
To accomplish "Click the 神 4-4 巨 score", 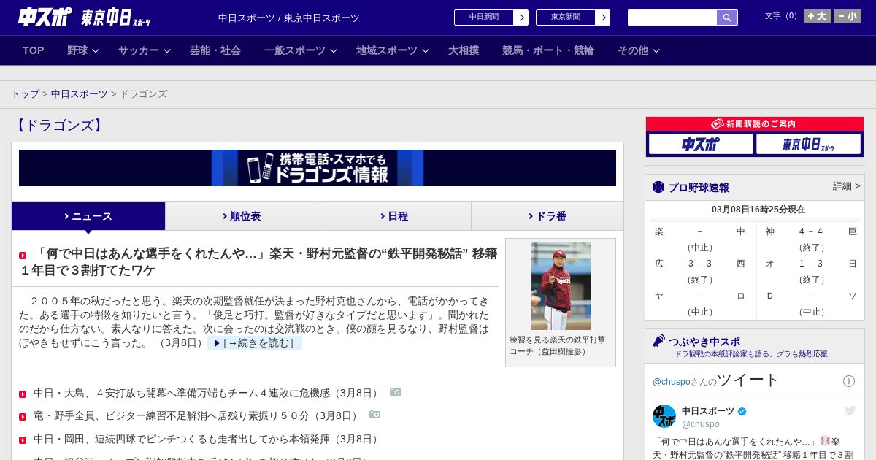I will 811,231.
